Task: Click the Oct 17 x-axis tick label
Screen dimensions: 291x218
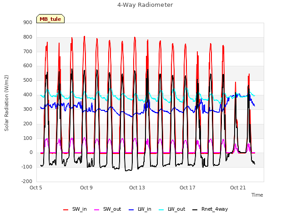Action: 187,188
